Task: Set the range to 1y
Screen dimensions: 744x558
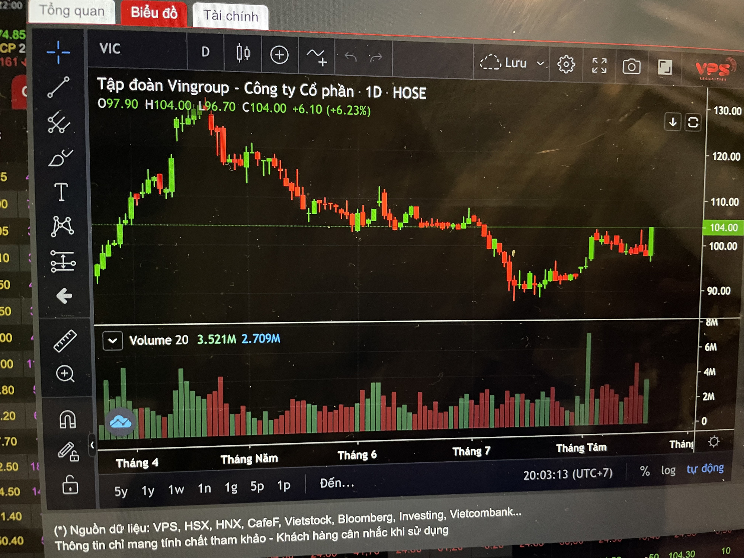Action: (x=148, y=491)
